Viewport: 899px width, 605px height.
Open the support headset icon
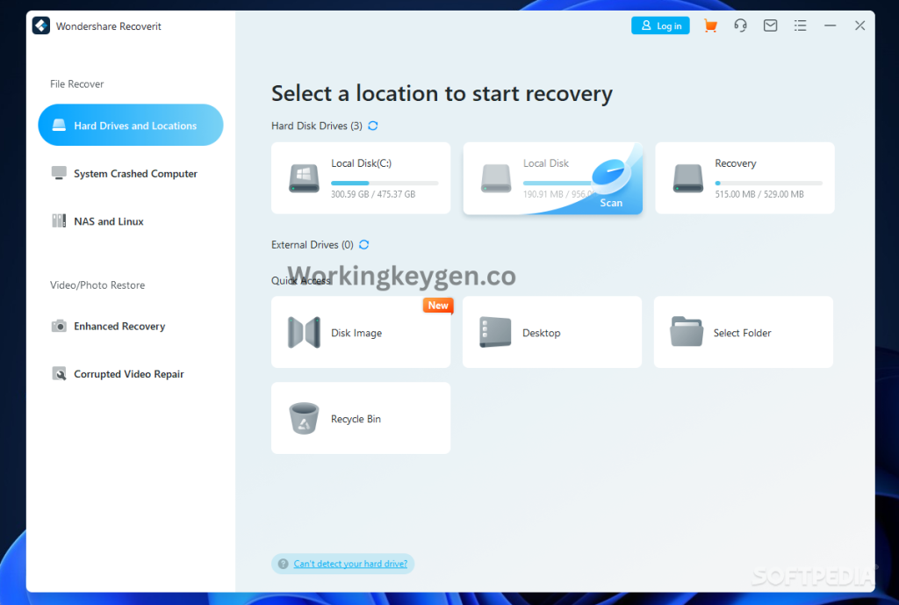click(x=740, y=25)
